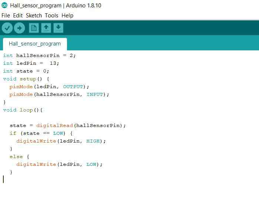
Task: Click the empty line after 'void loop(){'
Action: [x=130, y=118]
